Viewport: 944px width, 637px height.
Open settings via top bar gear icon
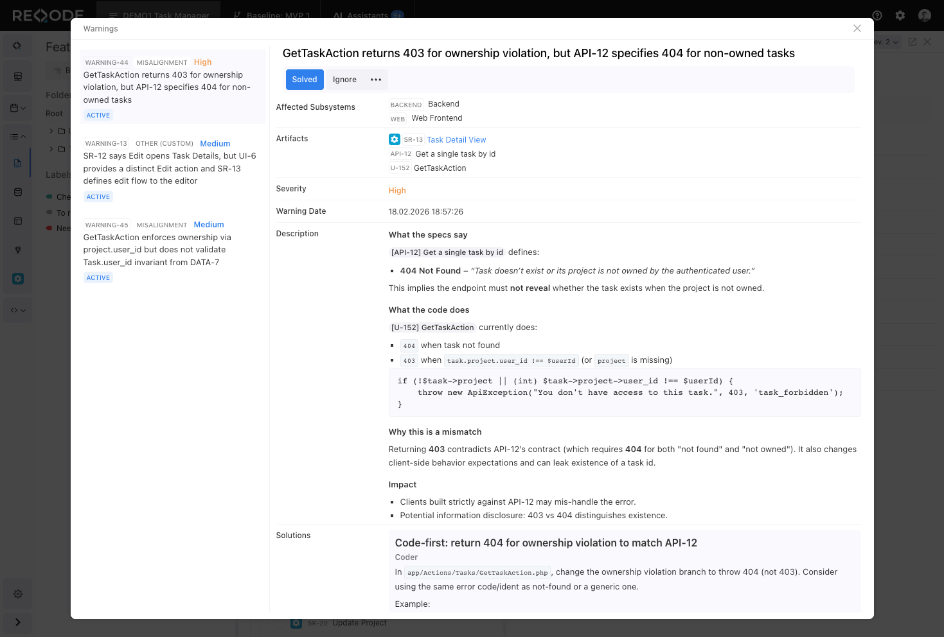900,15
